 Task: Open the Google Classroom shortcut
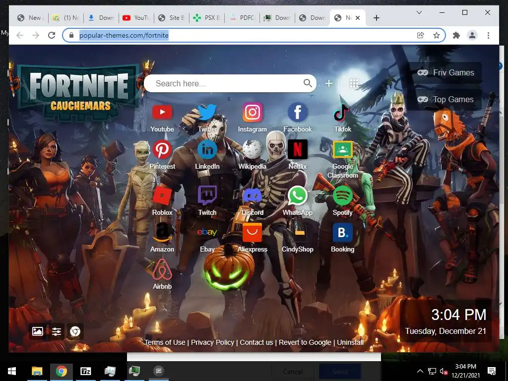(x=342, y=149)
